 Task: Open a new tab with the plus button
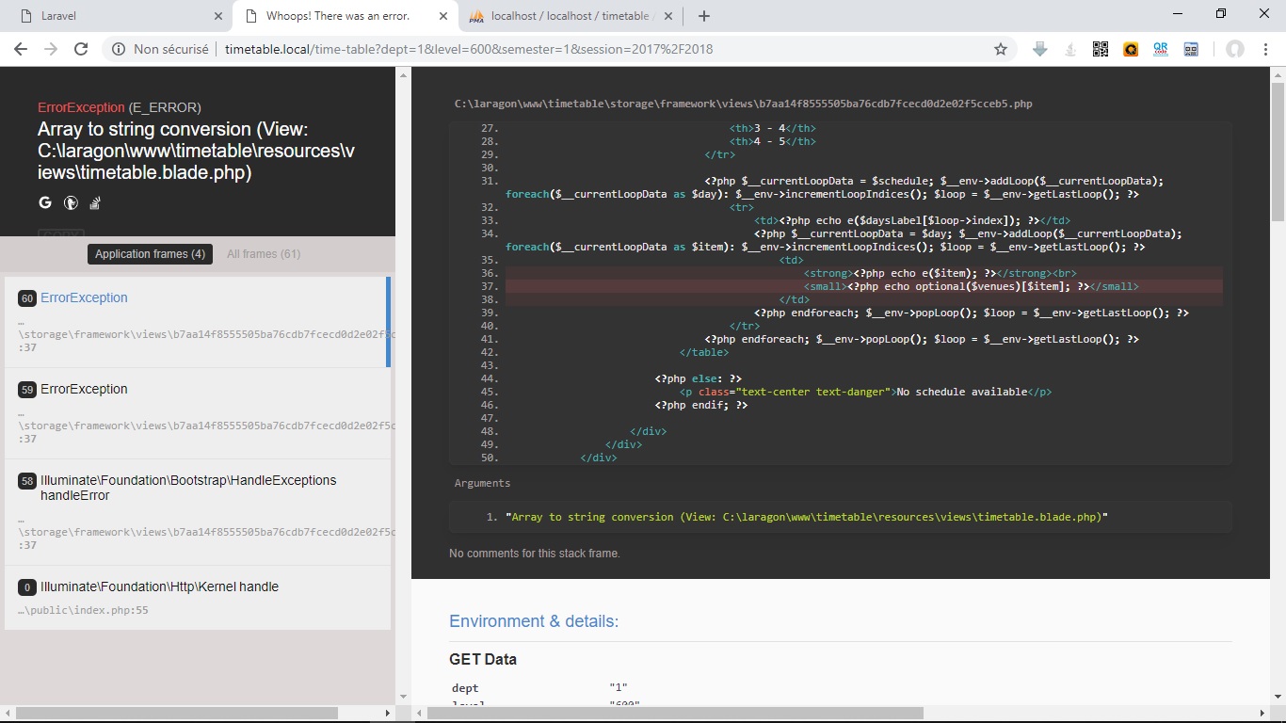[705, 15]
